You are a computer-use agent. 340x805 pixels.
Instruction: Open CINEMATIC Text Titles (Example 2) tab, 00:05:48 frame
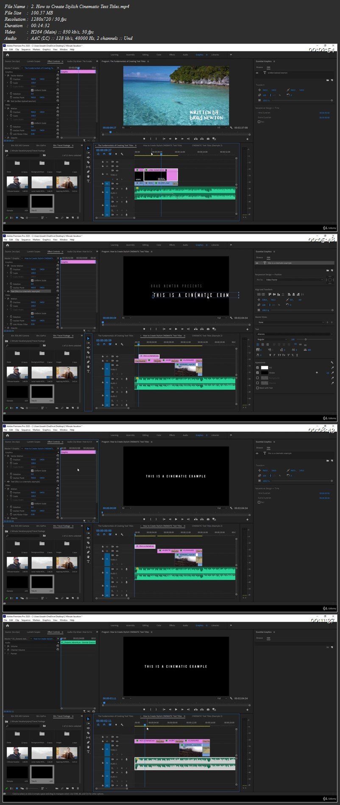point(207,336)
